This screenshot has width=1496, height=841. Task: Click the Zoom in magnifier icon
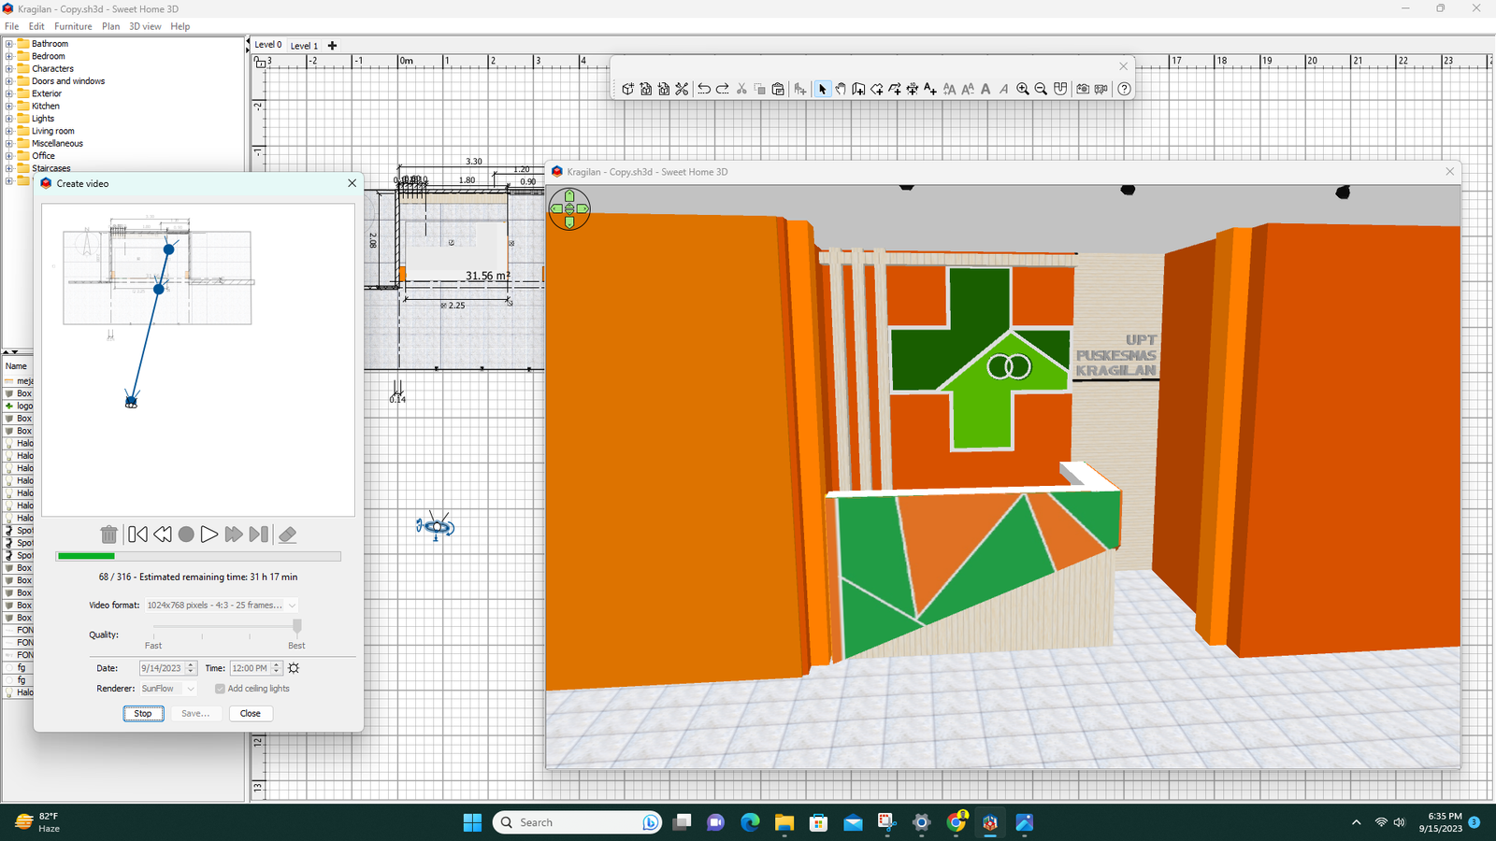pyautogui.click(x=1023, y=89)
